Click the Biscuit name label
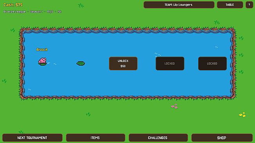 [x=42, y=50]
